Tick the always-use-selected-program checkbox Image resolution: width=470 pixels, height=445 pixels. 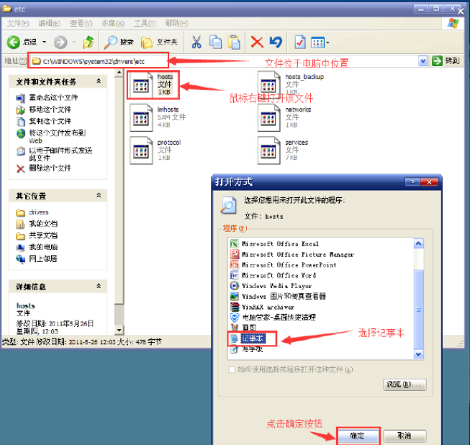(x=232, y=369)
